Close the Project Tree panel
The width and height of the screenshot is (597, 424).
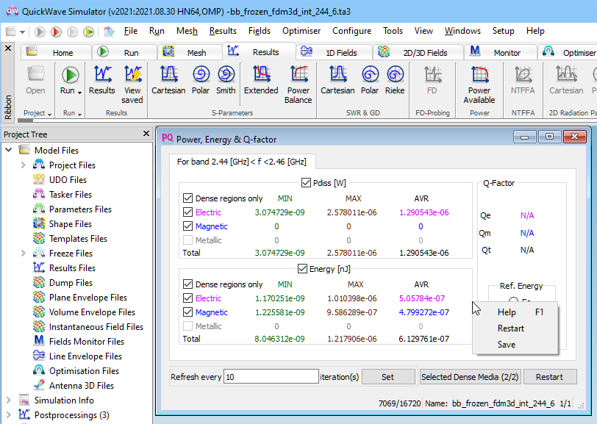pyautogui.click(x=146, y=134)
